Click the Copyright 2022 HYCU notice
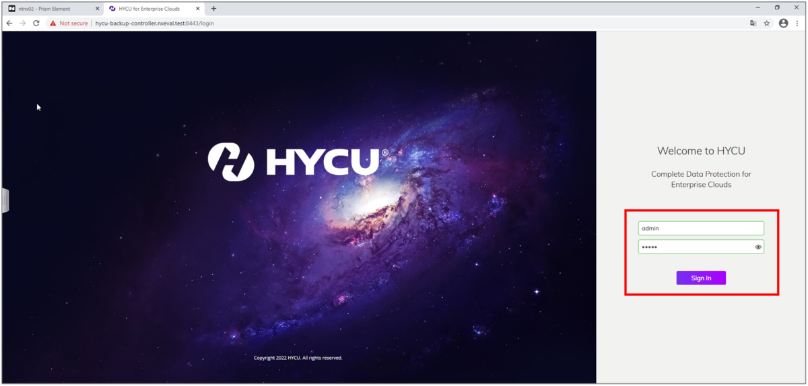 pyautogui.click(x=298, y=358)
